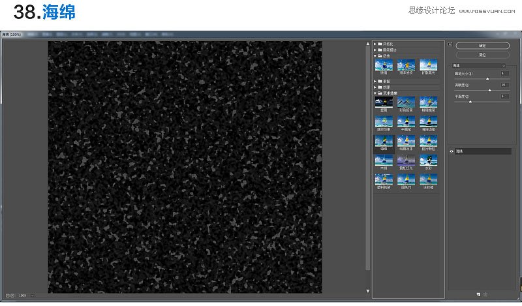The width and height of the screenshot is (522, 306).
Task: Select the 扩散亮光 filter thumbnail
Action: (428, 67)
